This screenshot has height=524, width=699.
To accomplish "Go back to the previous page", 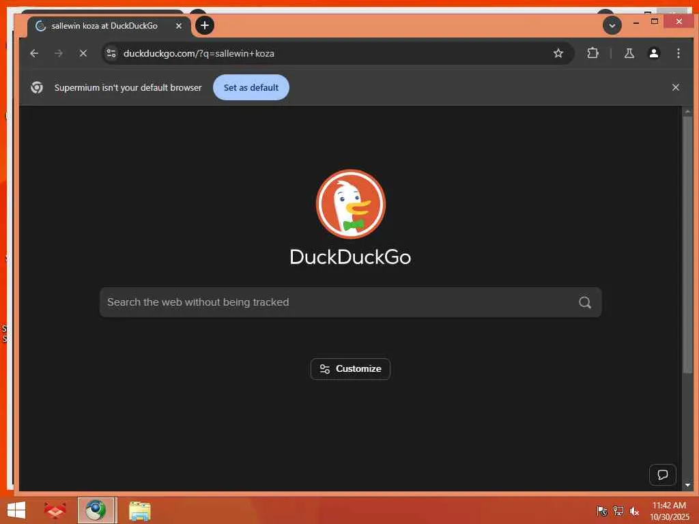I will pyautogui.click(x=34, y=53).
